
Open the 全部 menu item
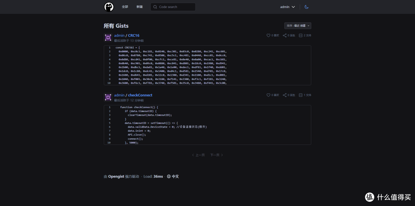(125, 7)
